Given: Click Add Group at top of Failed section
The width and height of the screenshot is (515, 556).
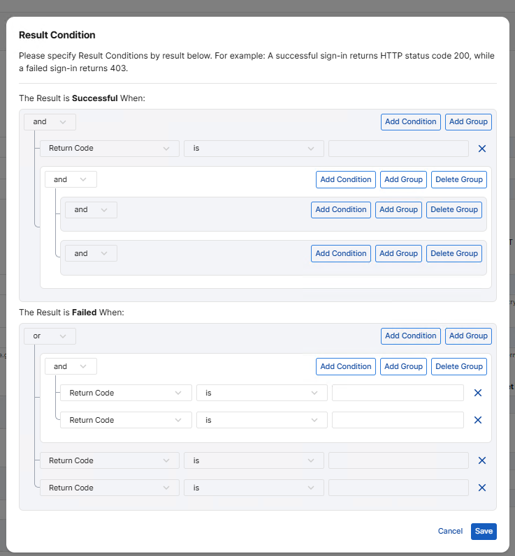Looking at the screenshot, I should [x=468, y=336].
